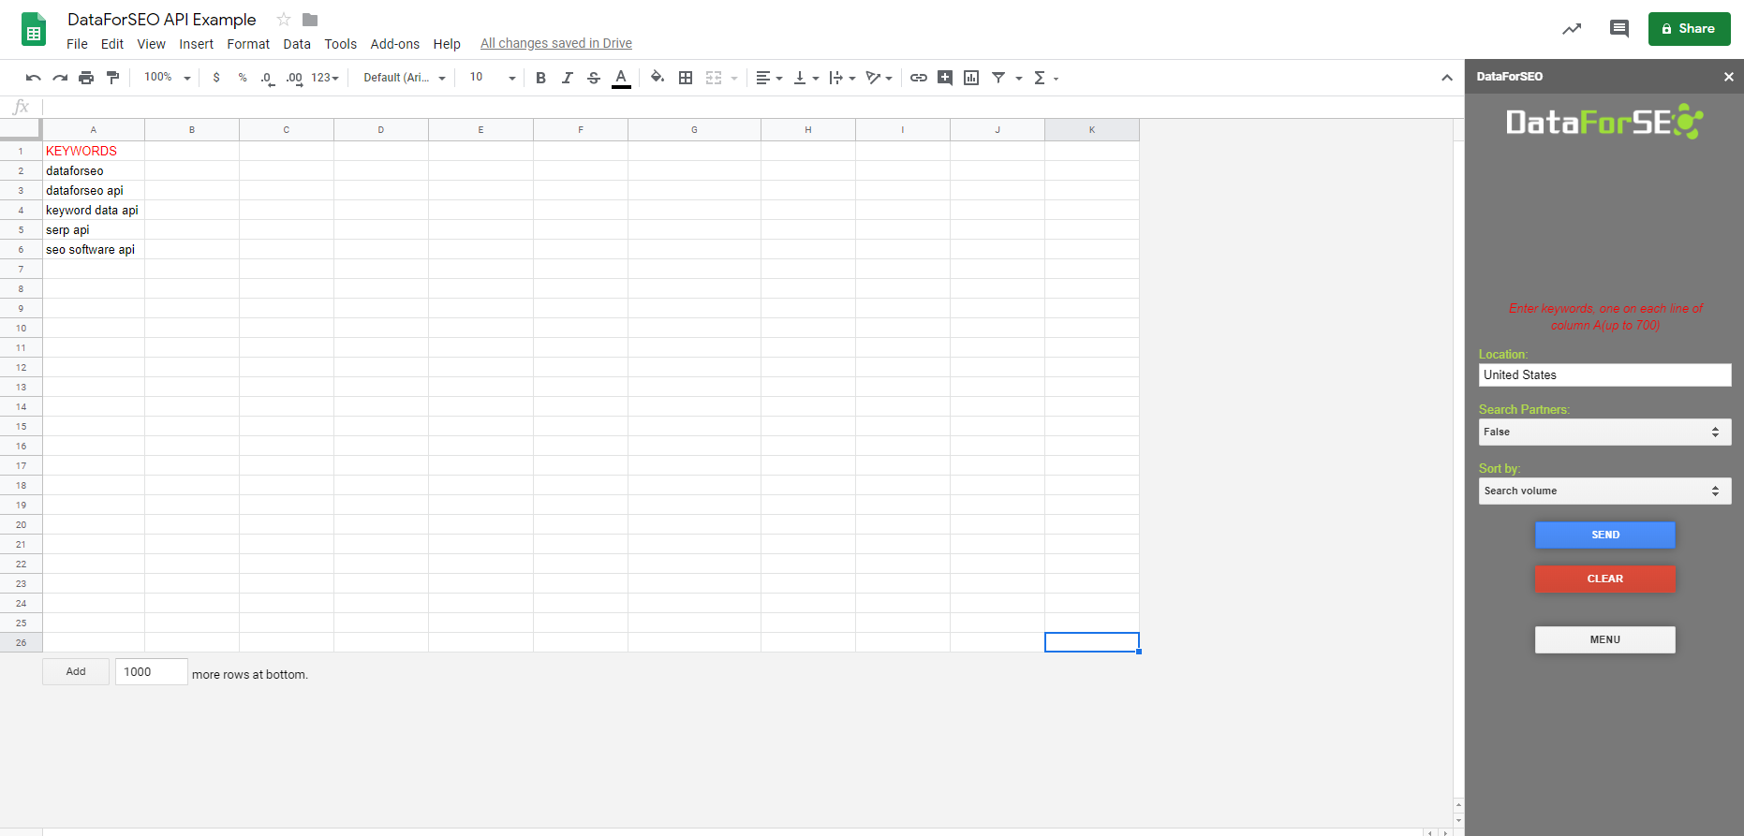Click the move to folder icon
The height and width of the screenshot is (836, 1744).
(310, 20)
